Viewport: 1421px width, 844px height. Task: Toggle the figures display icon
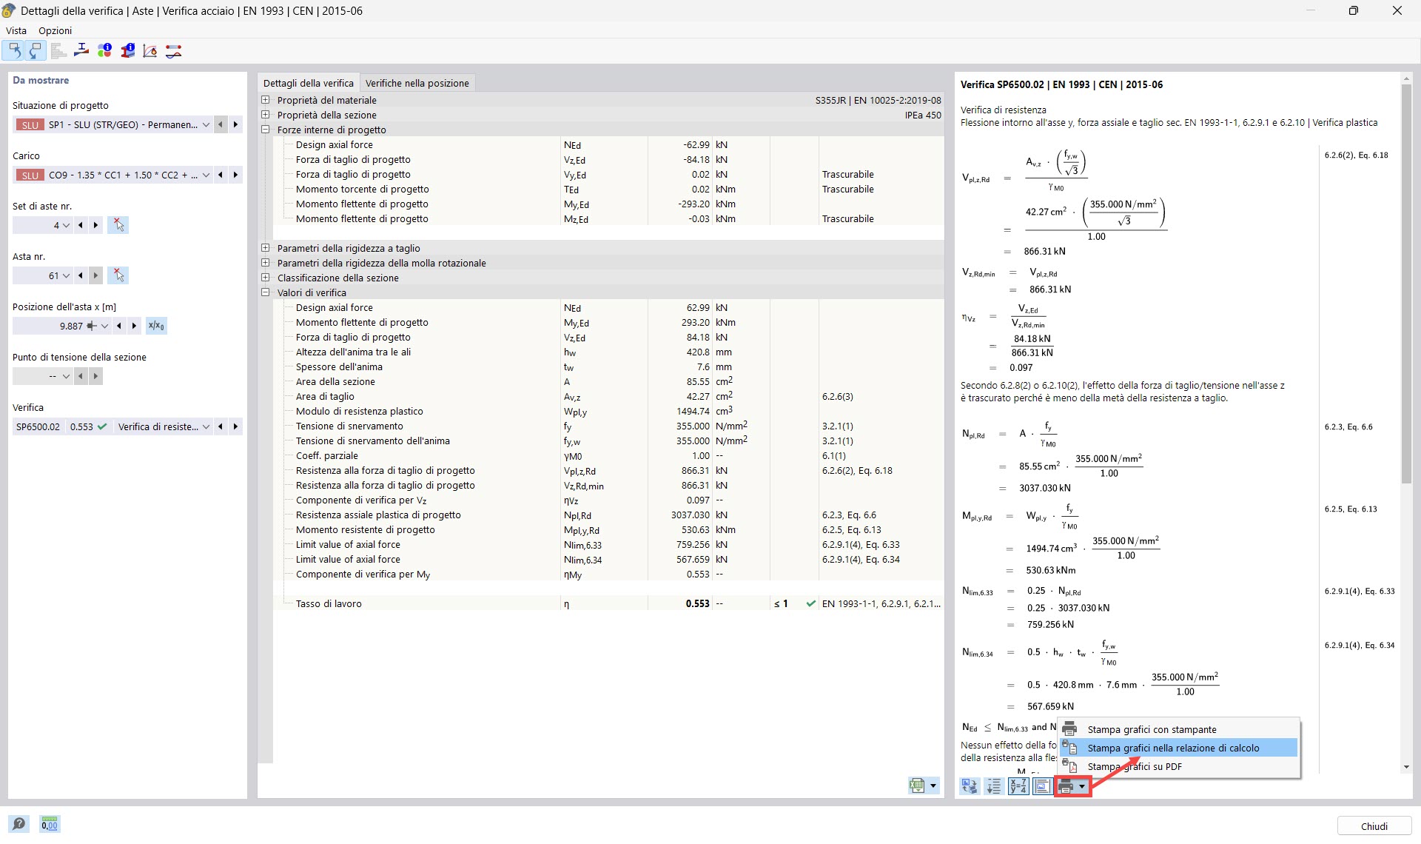pyautogui.click(x=1043, y=786)
